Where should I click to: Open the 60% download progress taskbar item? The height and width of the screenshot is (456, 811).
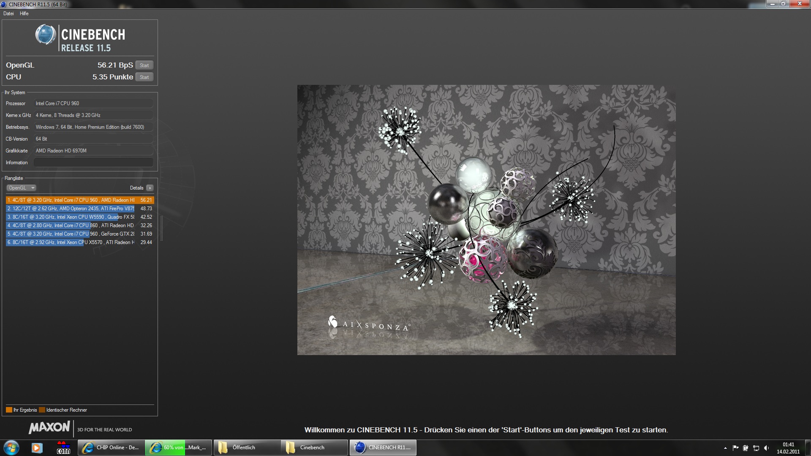[x=179, y=448]
